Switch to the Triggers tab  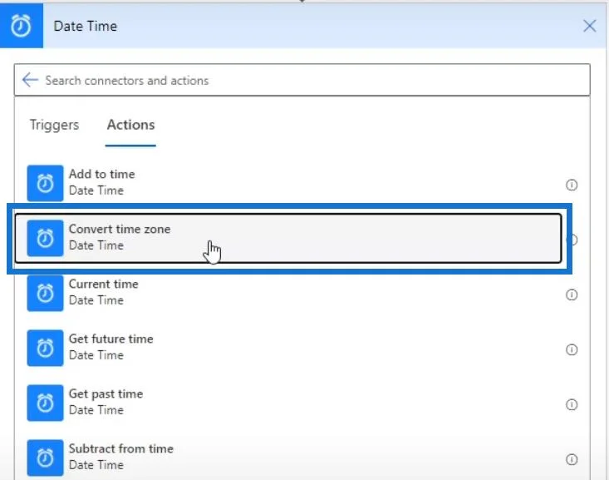coord(54,125)
